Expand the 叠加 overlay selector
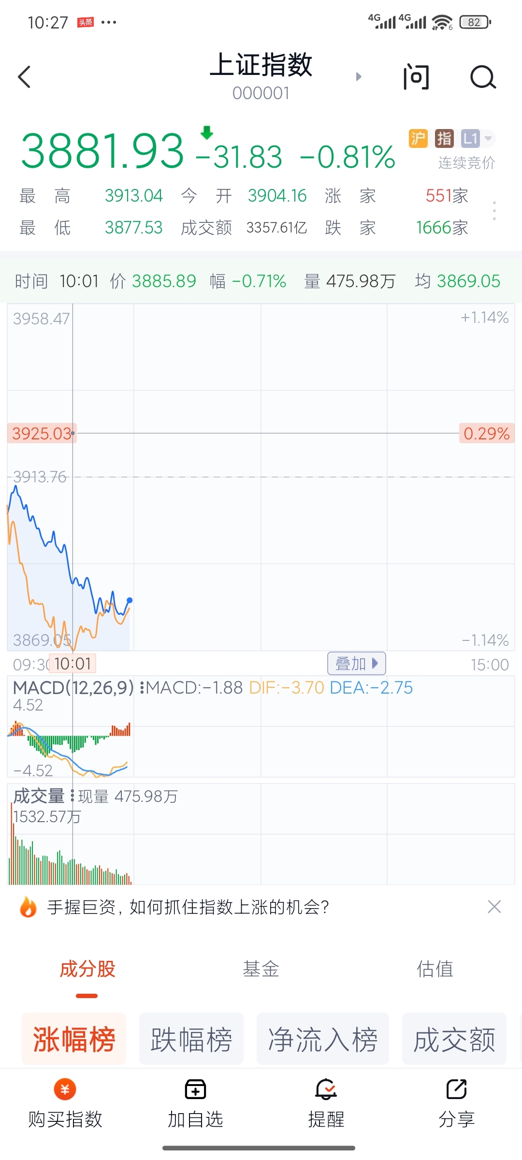522x1160 pixels. [357, 664]
